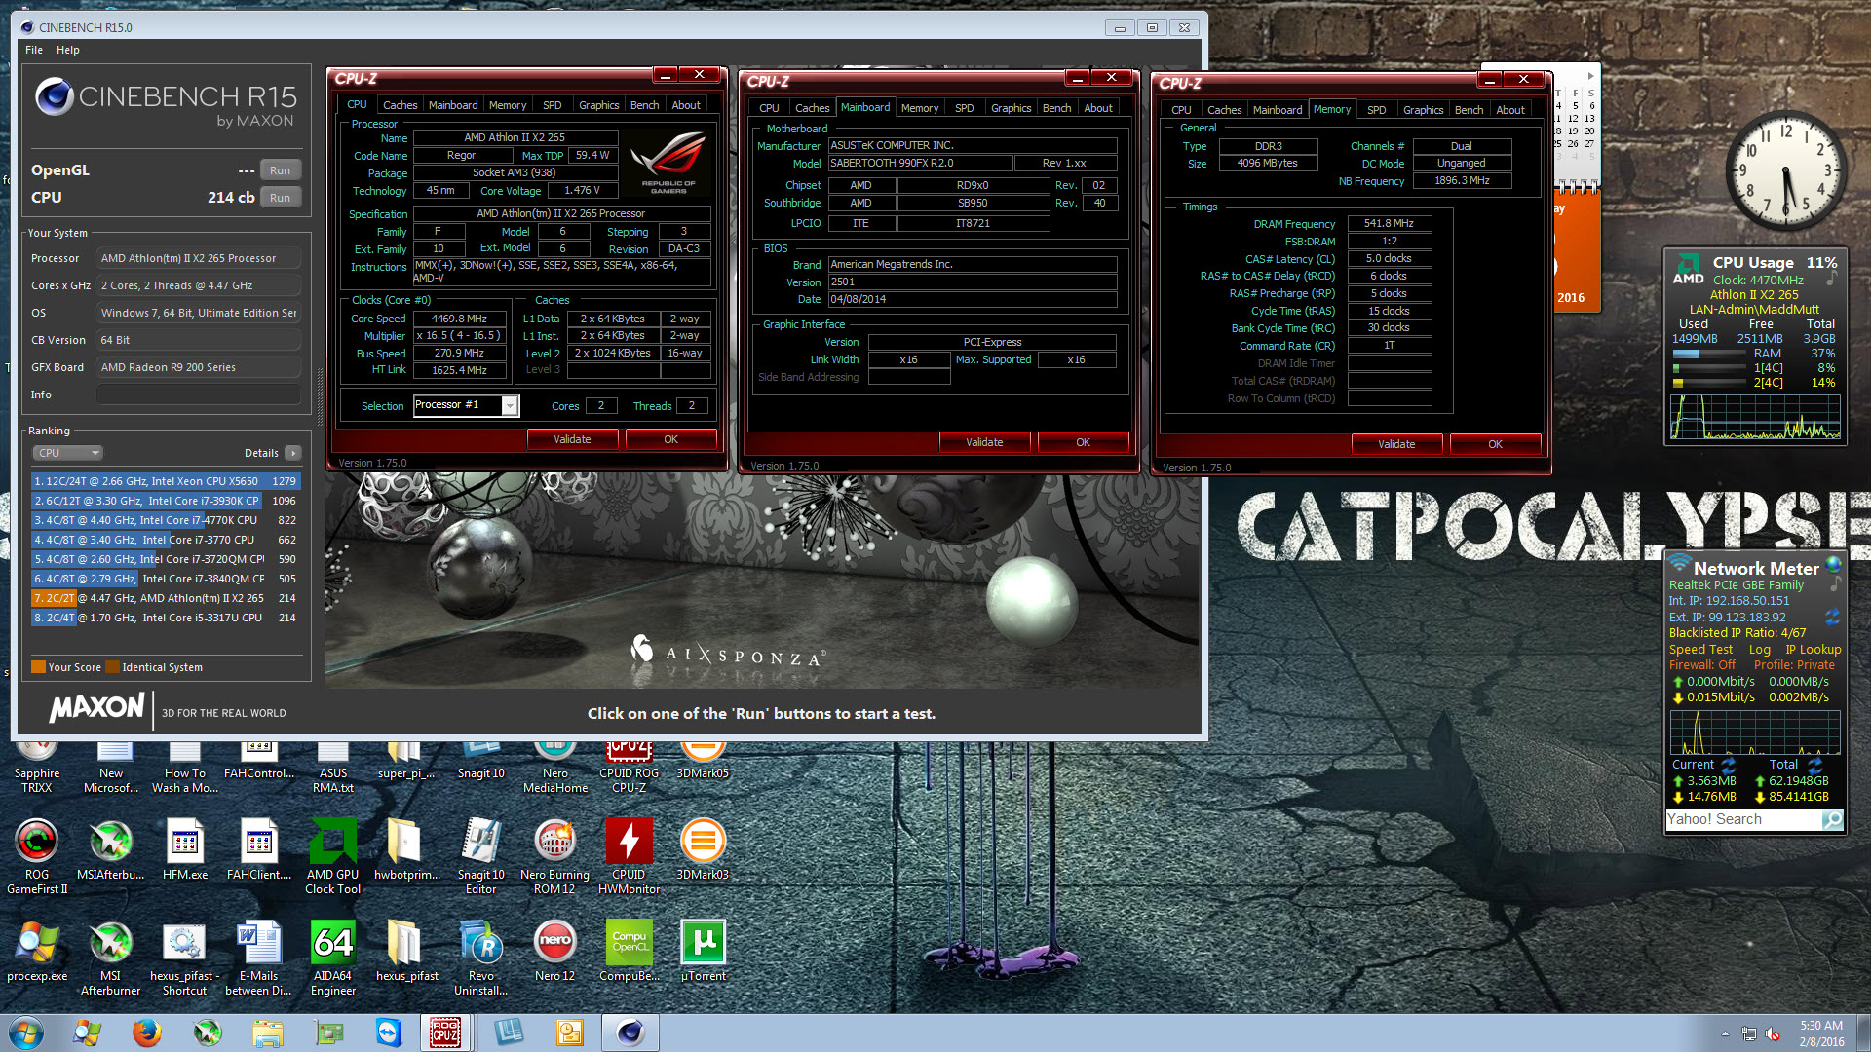Open hwbotprime folder icon on desktop

(407, 849)
